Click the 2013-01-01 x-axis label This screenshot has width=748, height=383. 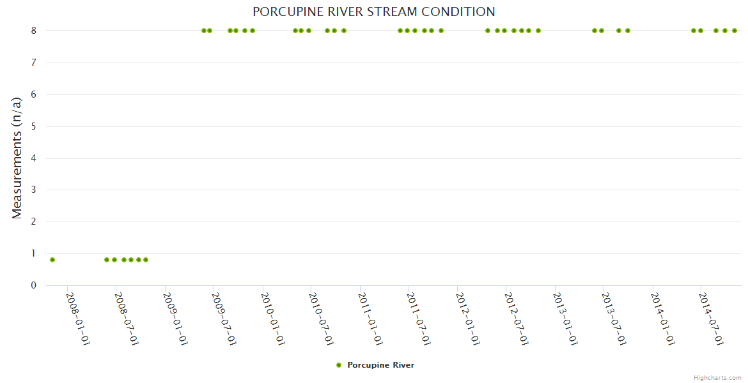[566, 319]
